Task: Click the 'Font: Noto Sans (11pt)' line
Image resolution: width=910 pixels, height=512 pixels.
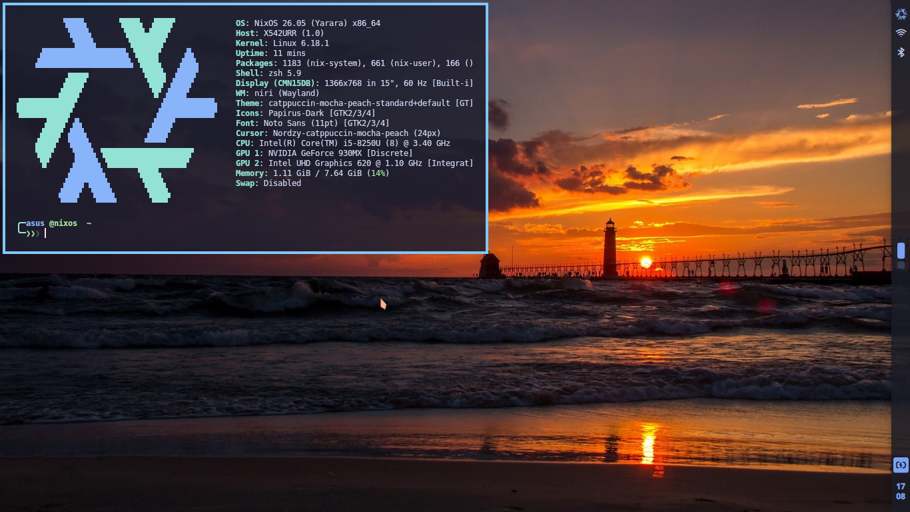Action: click(x=312, y=123)
